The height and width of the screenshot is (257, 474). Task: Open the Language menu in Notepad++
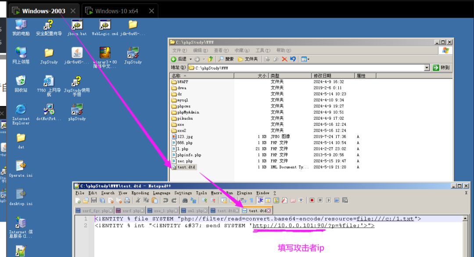pyautogui.click(x=162, y=193)
